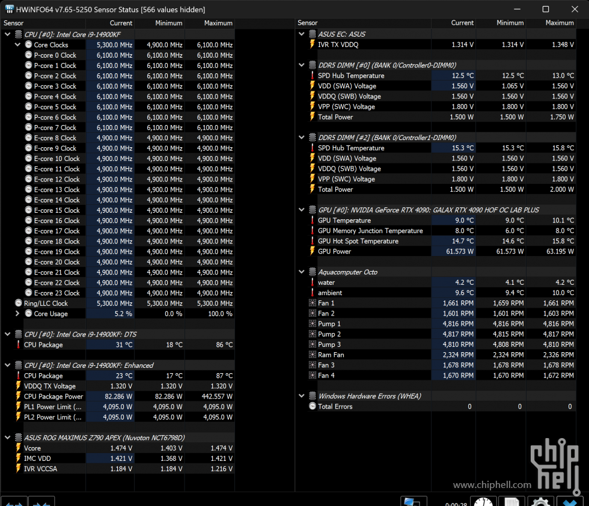Collapse the ASUS ROG MAXIMUS Z790 APEX group

[7, 437]
